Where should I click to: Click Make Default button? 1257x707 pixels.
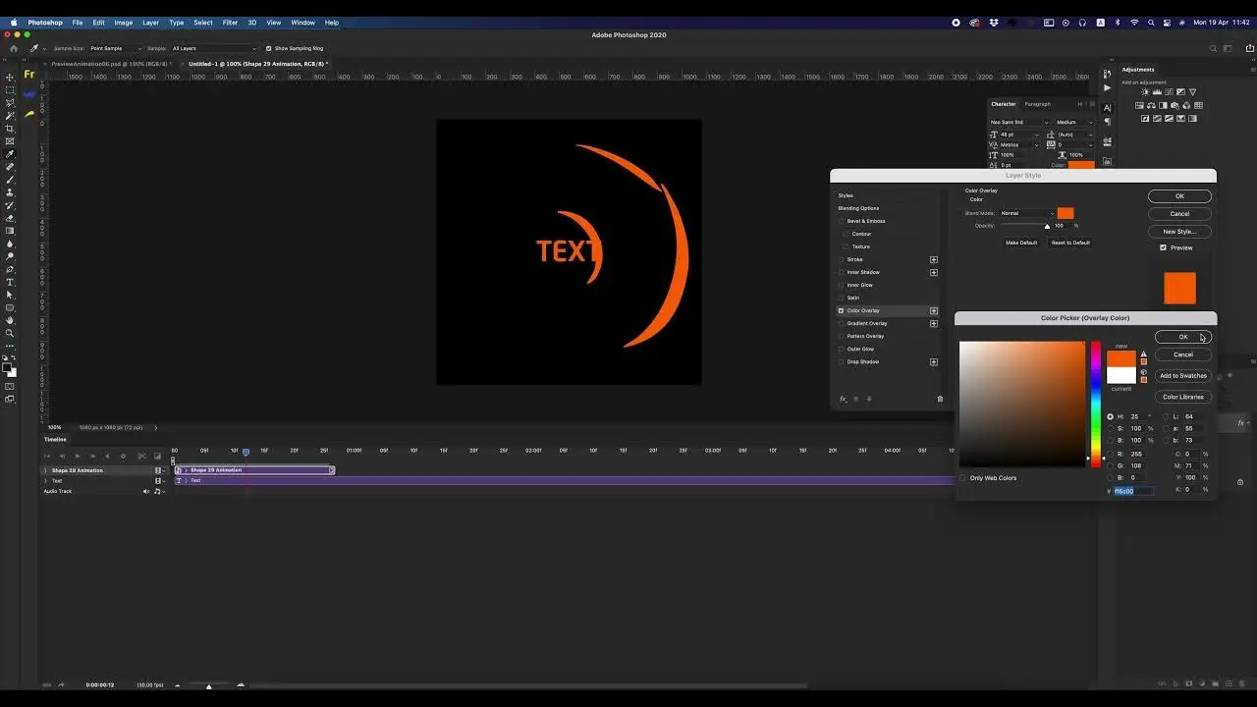pos(1021,243)
